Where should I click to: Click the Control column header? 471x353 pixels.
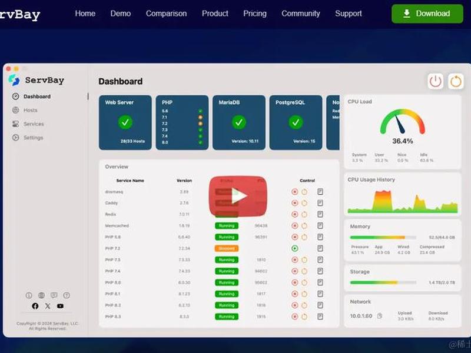[x=307, y=181]
